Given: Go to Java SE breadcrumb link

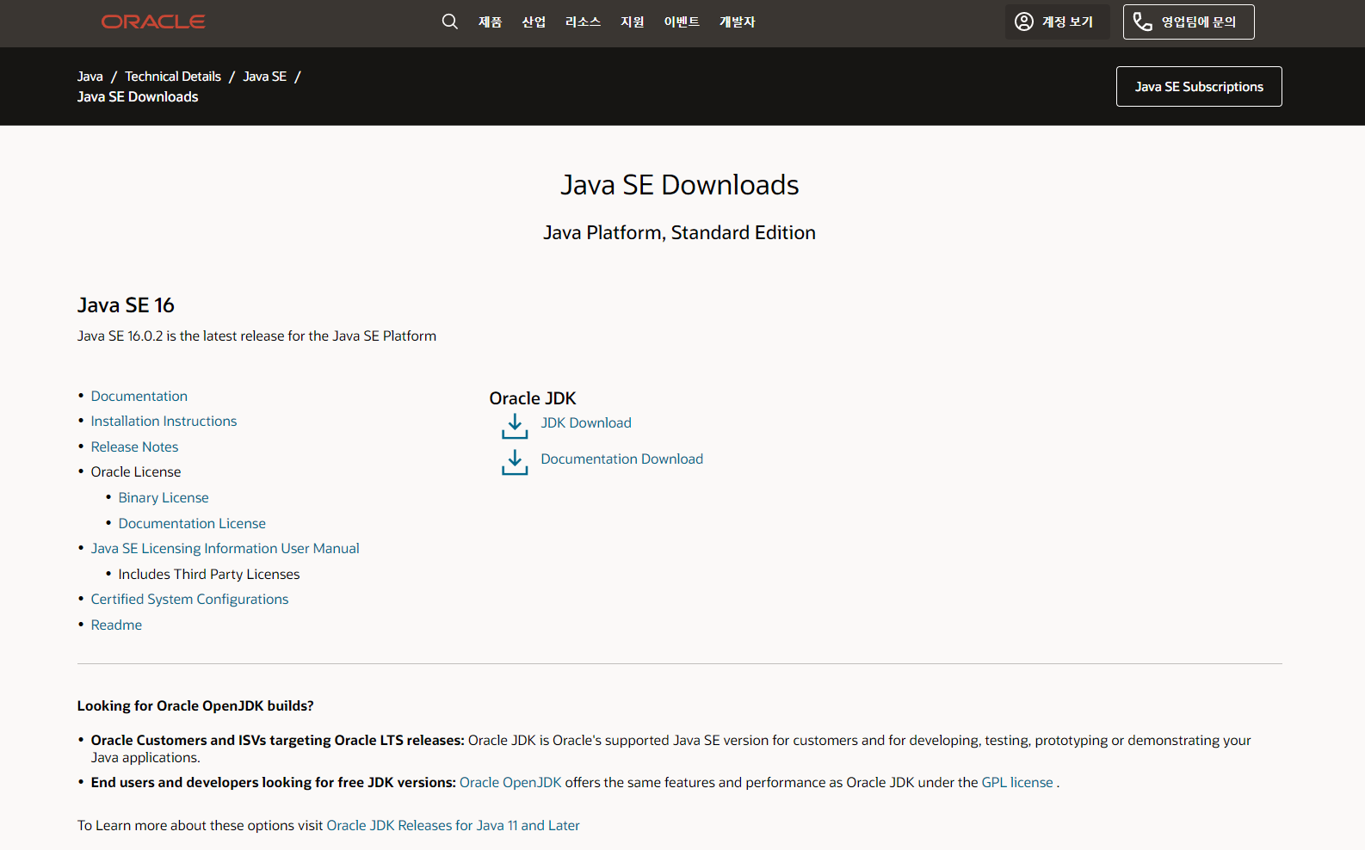Looking at the screenshot, I should click(265, 77).
